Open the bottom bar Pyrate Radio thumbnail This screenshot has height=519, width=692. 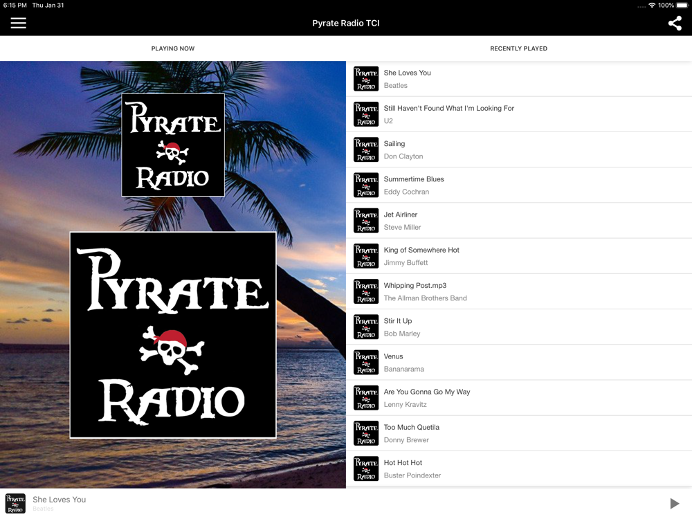click(x=15, y=504)
